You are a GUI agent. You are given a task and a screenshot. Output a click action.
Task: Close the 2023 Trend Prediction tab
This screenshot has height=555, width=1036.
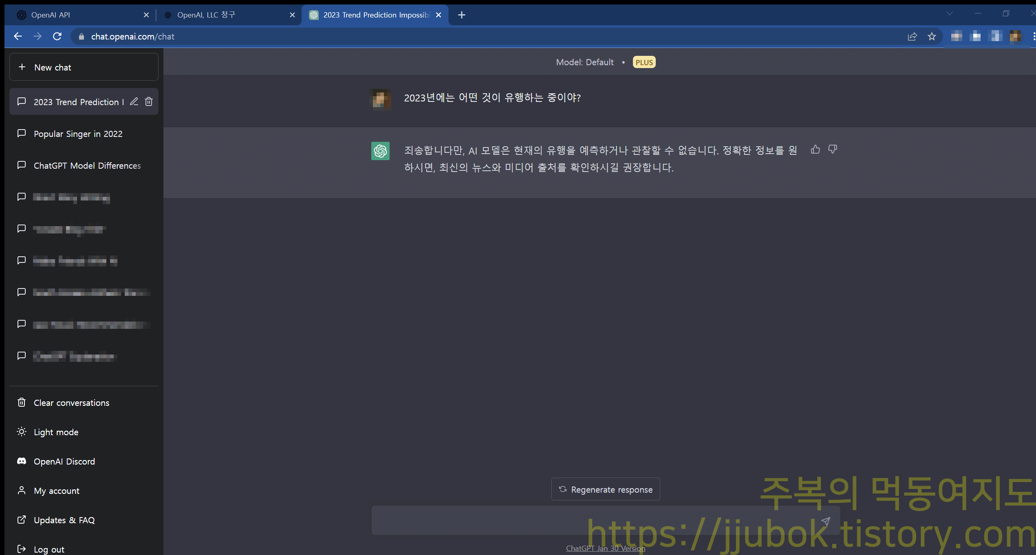click(439, 15)
